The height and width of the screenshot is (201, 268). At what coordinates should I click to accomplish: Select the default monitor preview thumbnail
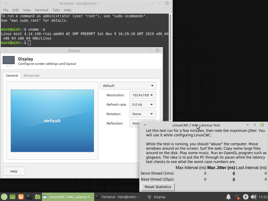[52, 121]
